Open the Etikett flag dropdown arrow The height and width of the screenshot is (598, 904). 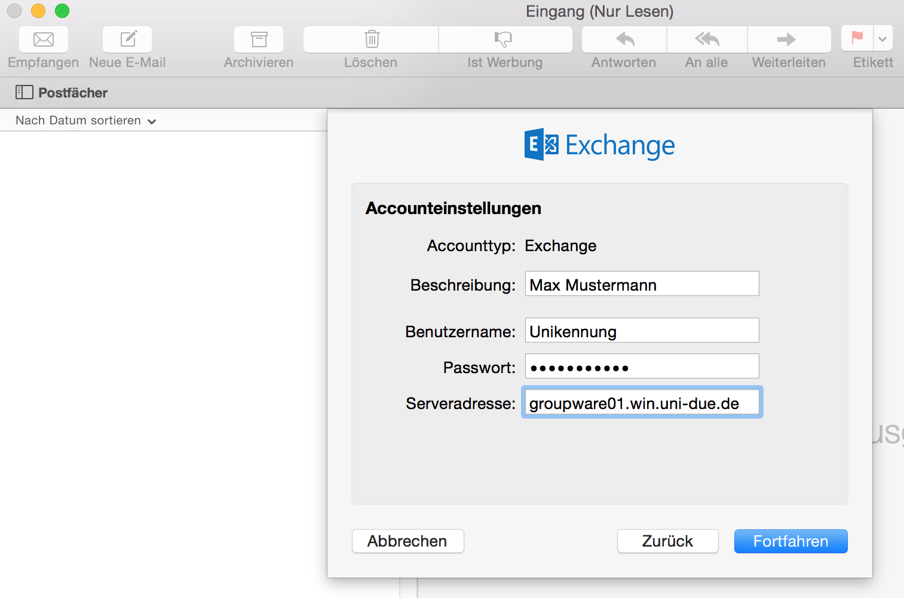(x=882, y=39)
